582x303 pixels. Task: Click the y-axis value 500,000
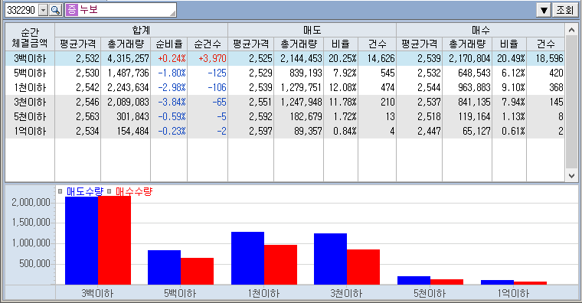click(36, 263)
